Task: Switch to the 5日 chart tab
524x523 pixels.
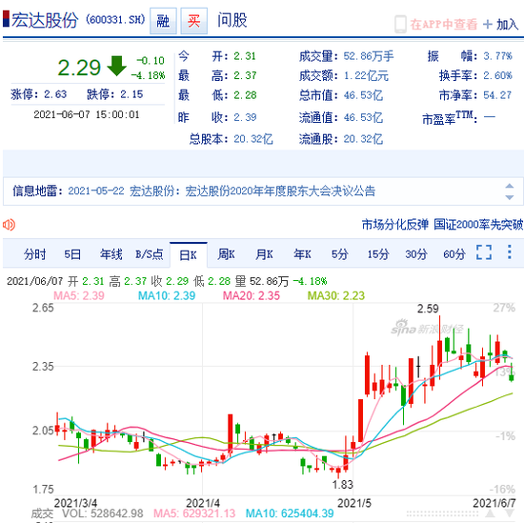Action: coord(72,254)
